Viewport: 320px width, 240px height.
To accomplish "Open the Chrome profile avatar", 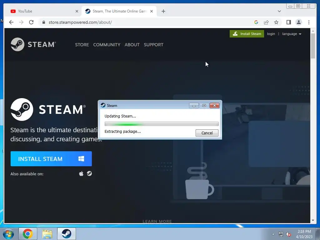I will 298,22.
